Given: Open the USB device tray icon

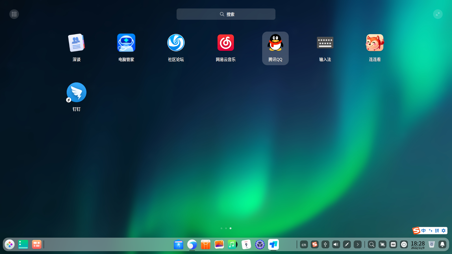Looking at the screenshot, I should [x=325, y=244].
